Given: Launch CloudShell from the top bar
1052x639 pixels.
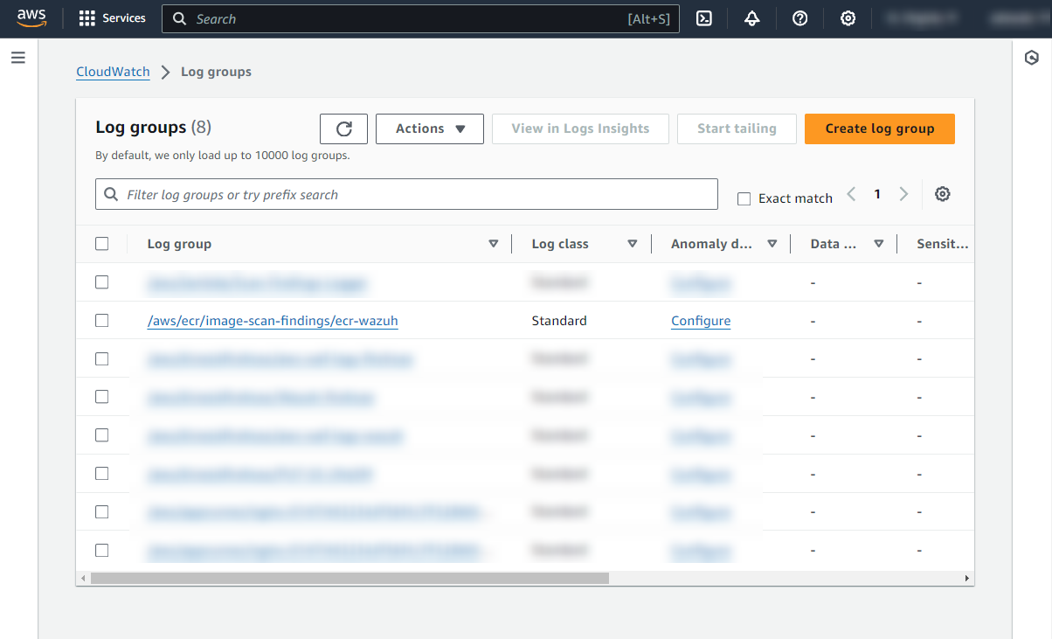Looking at the screenshot, I should (x=704, y=18).
